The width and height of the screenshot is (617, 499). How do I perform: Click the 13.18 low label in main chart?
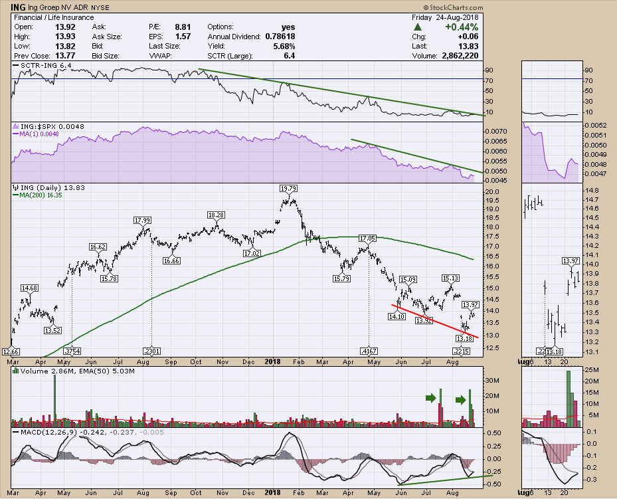[x=464, y=338]
